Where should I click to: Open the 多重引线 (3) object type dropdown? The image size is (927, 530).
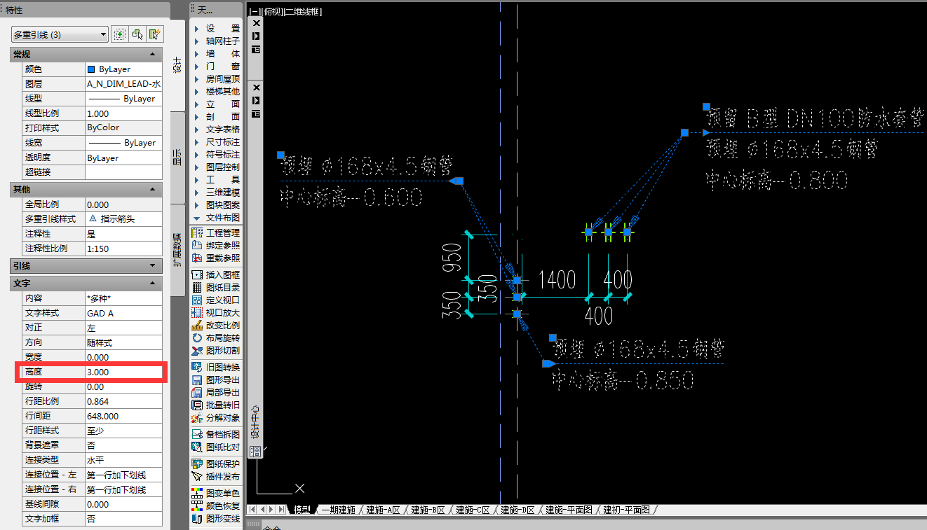(x=60, y=34)
